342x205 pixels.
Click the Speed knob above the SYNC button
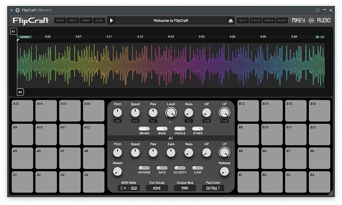(135, 113)
